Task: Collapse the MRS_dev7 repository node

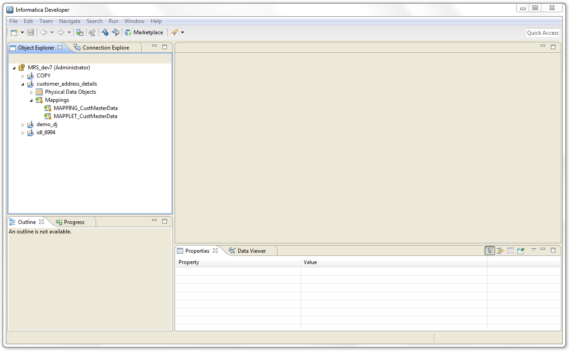Action: (14, 68)
